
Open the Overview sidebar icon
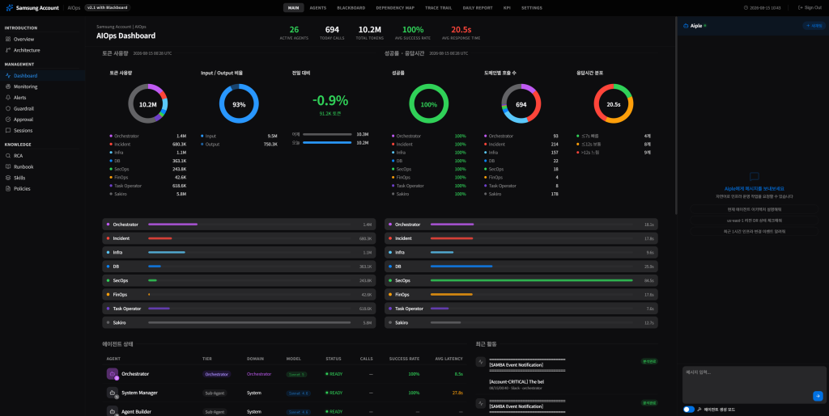click(8, 39)
